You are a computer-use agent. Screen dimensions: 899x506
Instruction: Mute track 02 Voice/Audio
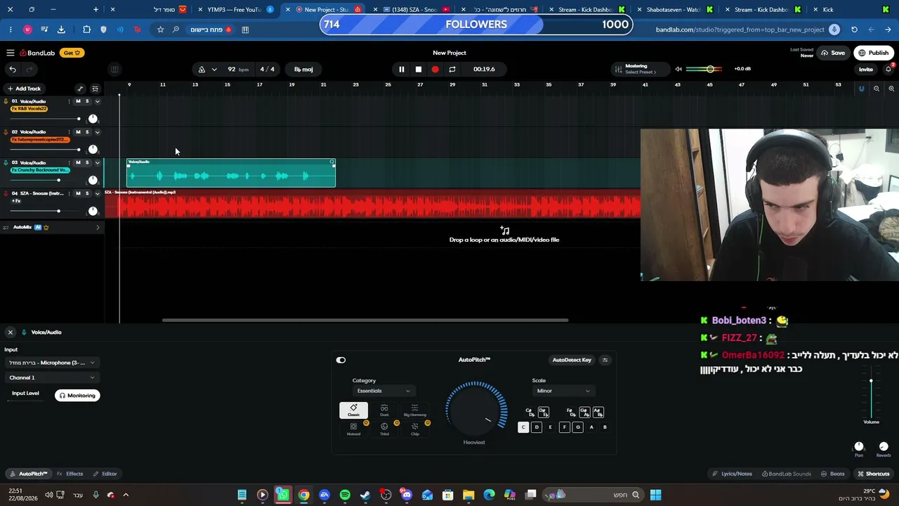click(x=78, y=132)
